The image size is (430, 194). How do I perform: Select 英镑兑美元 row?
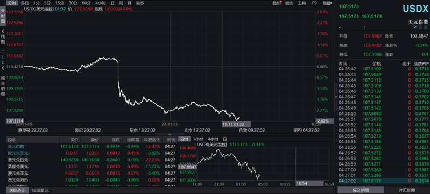coord(91,167)
